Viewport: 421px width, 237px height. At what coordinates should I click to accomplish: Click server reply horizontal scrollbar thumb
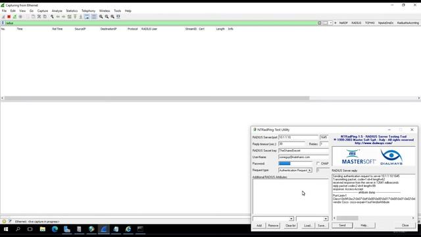[347, 218]
